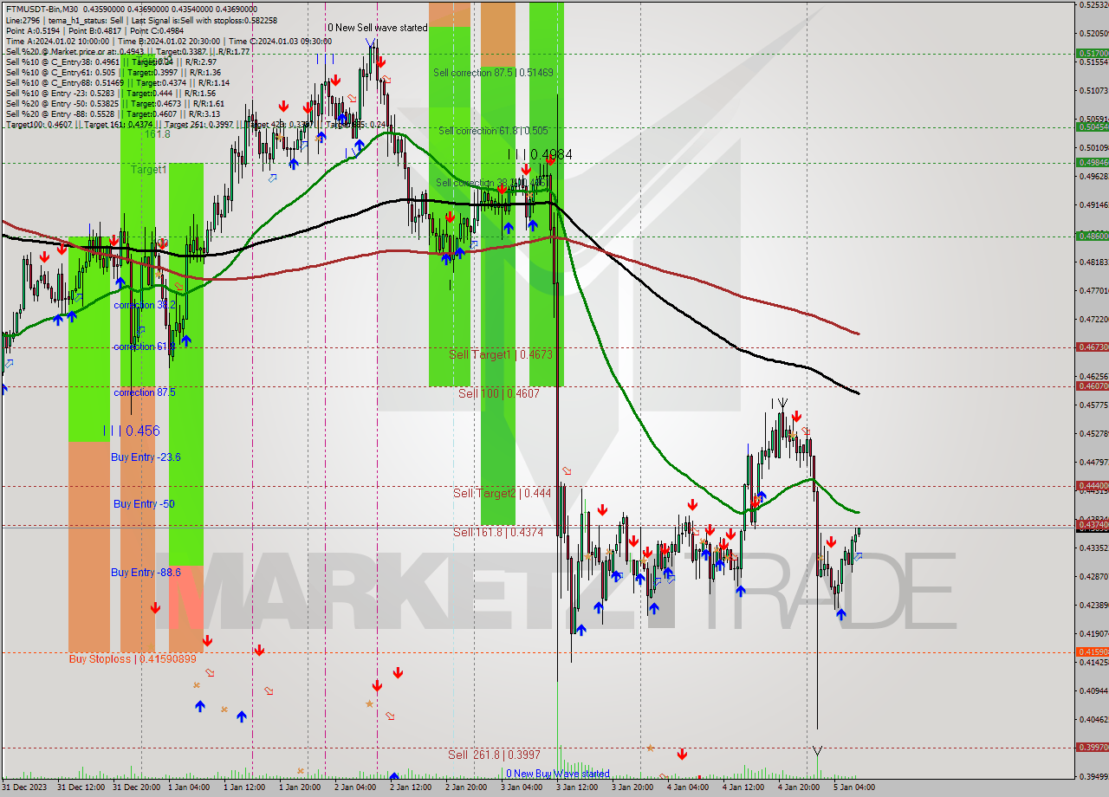Click the "I I I 0.456" wave label
Viewport: 1109px width, 797px height.
(x=131, y=431)
